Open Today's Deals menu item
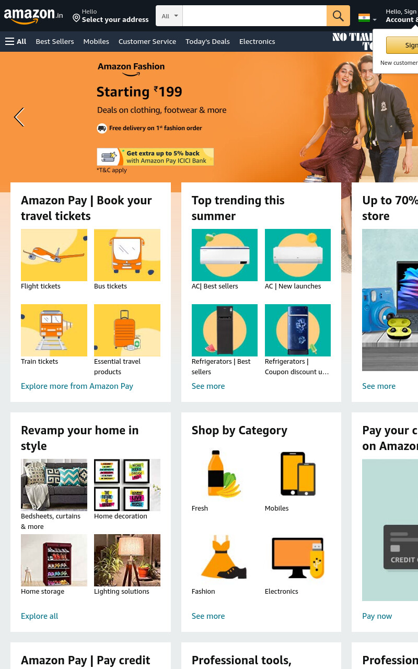The image size is (418, 669). coord(207,41)
